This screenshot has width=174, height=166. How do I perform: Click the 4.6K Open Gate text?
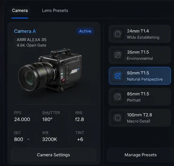pos(31,45)
